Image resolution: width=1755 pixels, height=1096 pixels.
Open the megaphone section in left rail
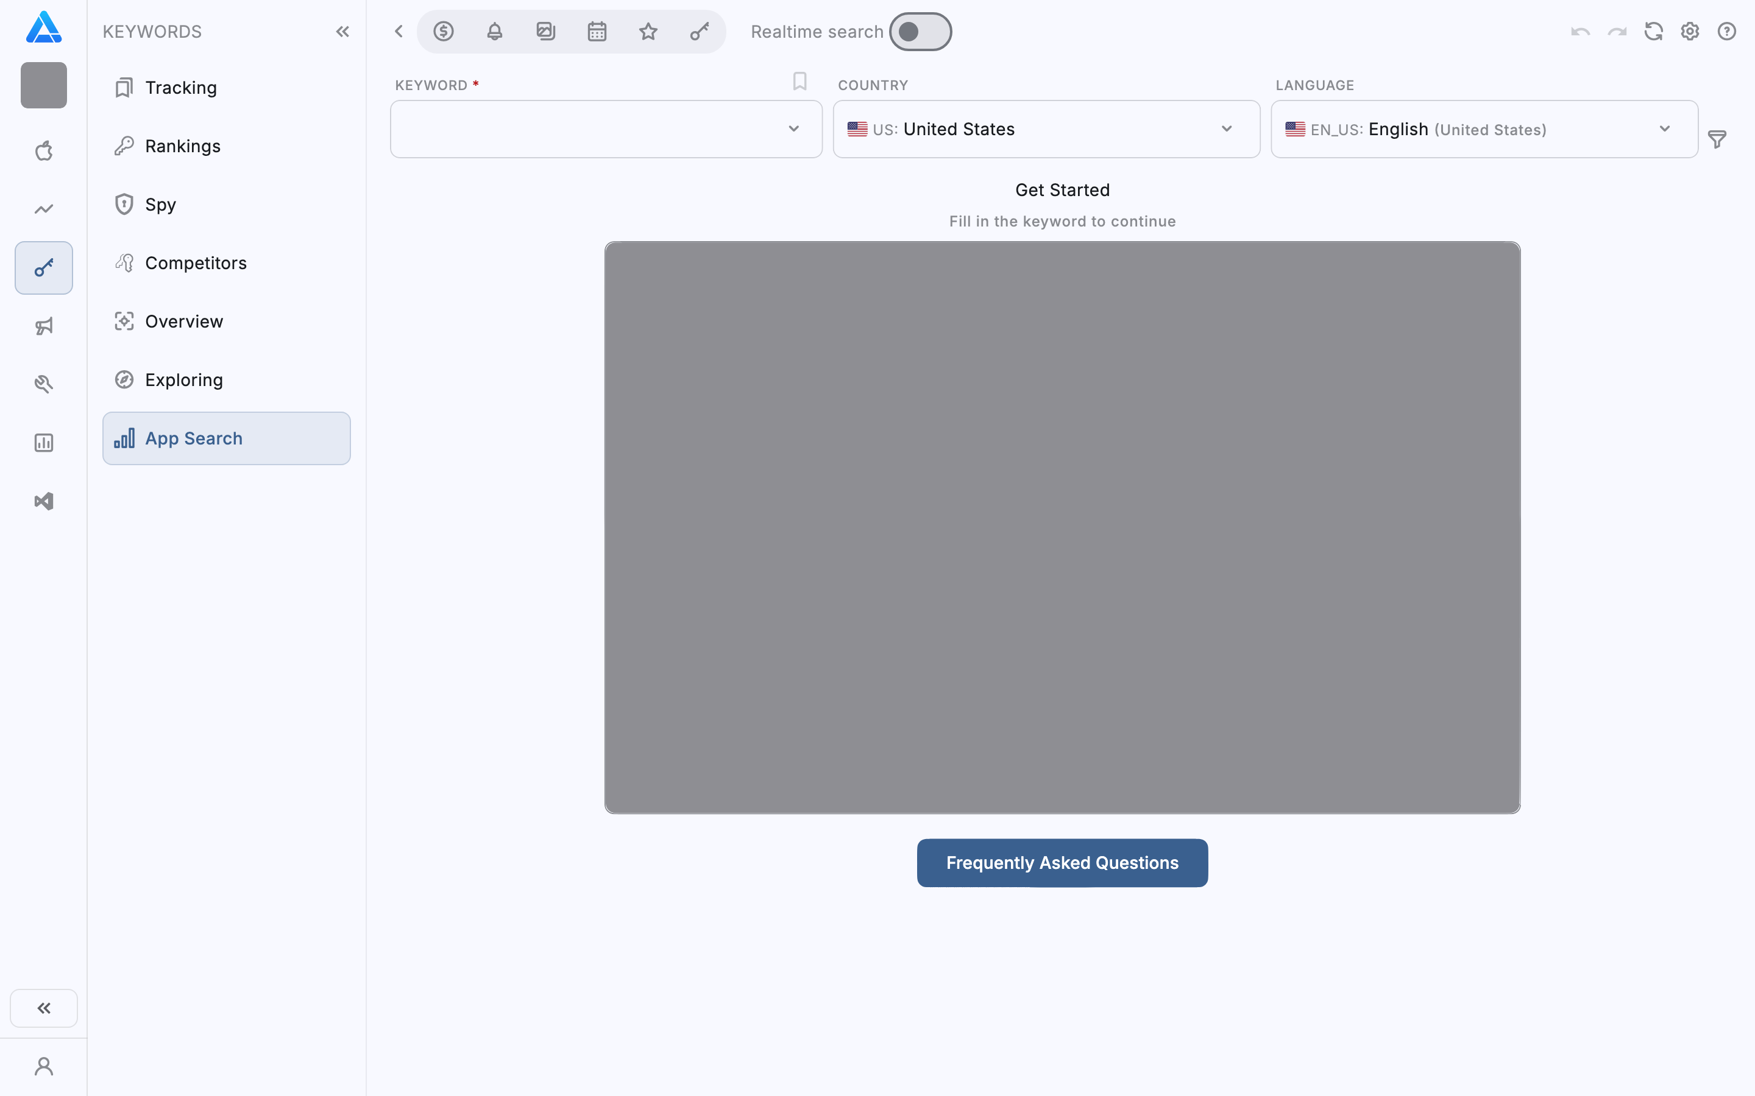43,326
